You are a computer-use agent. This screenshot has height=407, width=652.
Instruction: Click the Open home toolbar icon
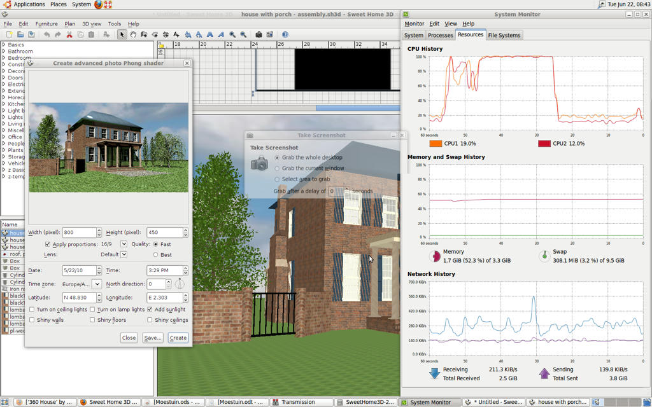pos(20,34)
